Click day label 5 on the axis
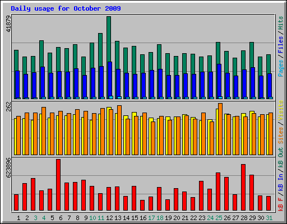287x224 pixels. click(x=52, y=218)
